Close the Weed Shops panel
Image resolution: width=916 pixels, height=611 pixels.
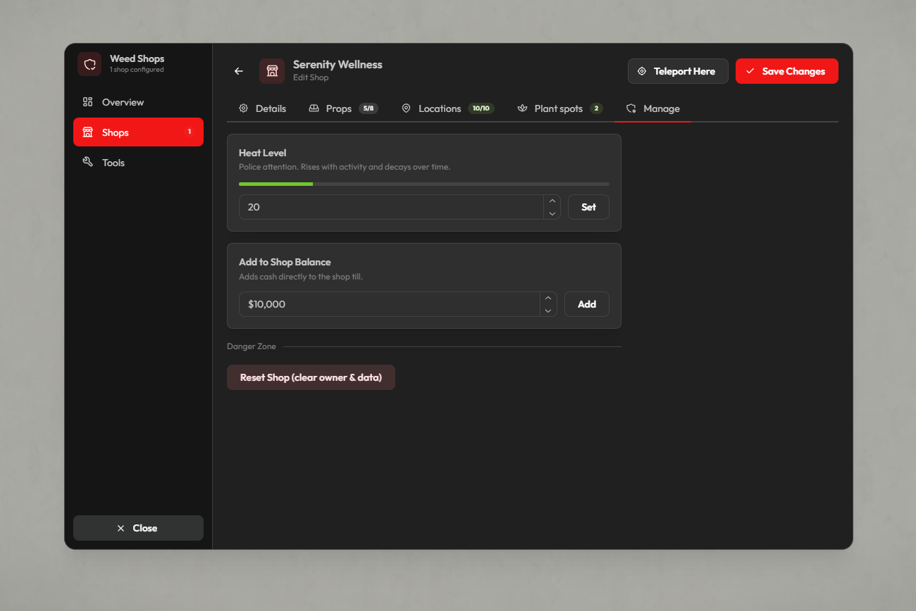click(138, 528)
